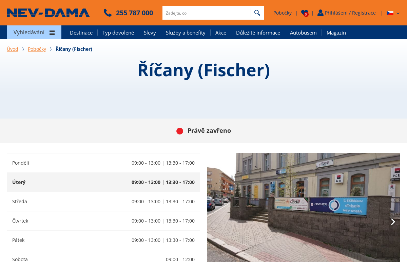Click the phone handset icon
Viewport: 407px width, 271px height.
(x=108, y=13)
